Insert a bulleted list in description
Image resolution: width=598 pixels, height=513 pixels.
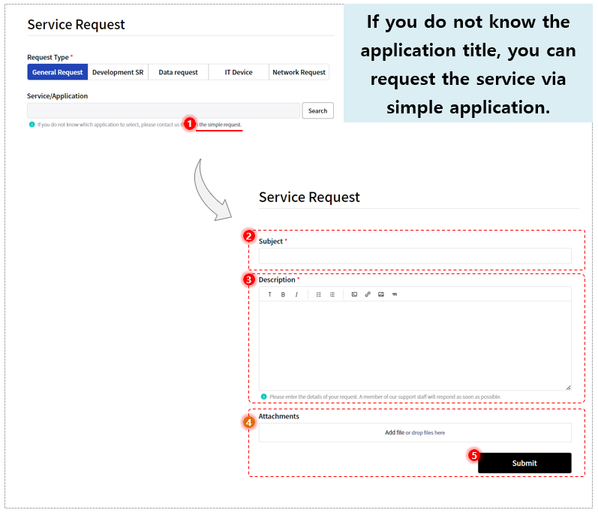point(319,294)
